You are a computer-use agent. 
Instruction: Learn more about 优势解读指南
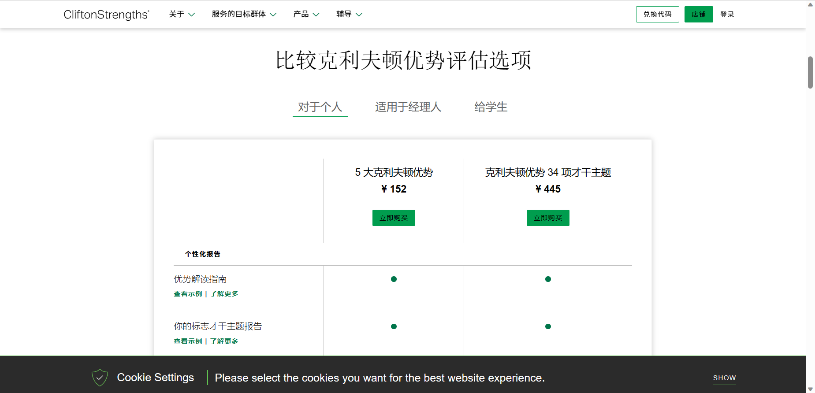tap(224, 294)
